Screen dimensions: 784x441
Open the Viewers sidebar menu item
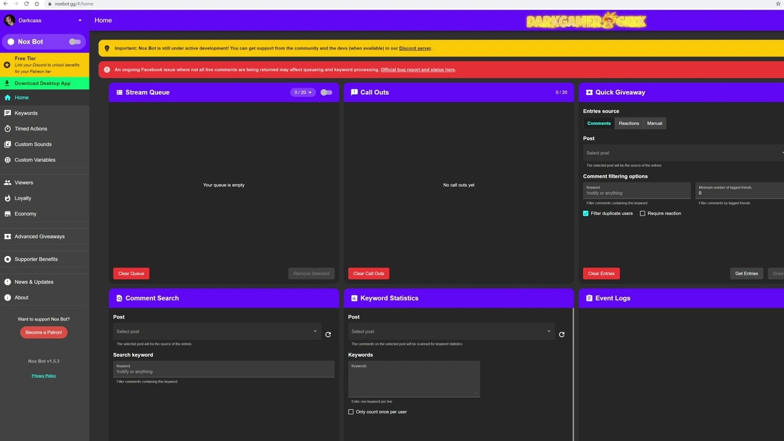click(x=44, y=183)
